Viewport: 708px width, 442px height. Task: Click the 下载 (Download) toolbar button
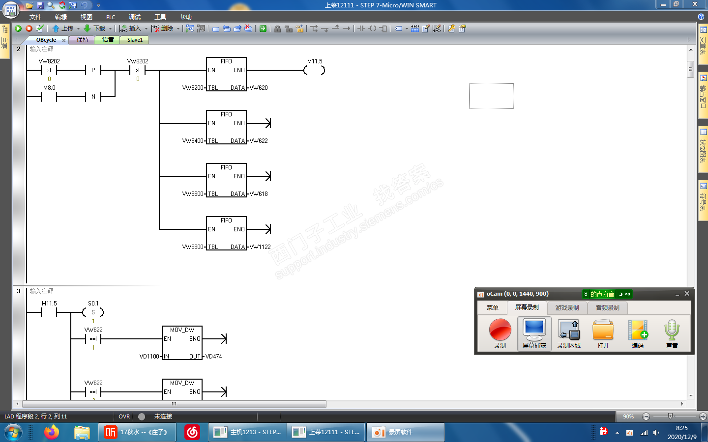pos(95,28)
